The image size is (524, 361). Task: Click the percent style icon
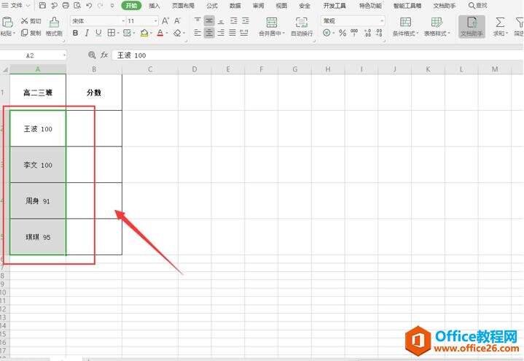click(343, 33)
